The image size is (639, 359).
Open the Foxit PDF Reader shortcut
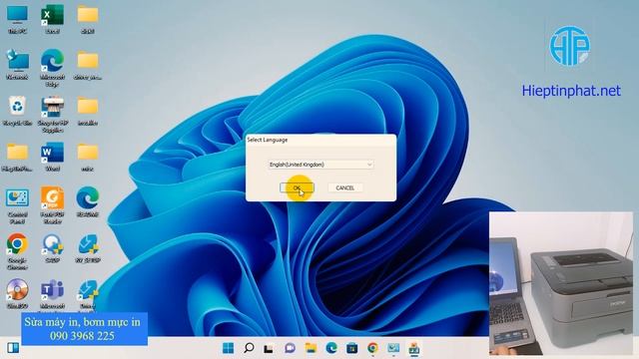click(x=52, y=205)
